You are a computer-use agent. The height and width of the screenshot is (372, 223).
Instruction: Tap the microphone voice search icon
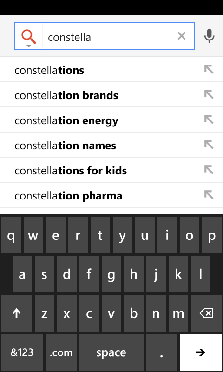pyautogui.click(x=209, y=36)
